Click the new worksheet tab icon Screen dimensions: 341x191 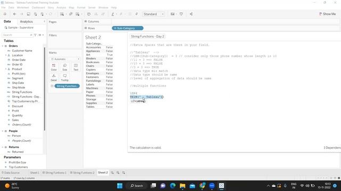[x=112, y=172]
